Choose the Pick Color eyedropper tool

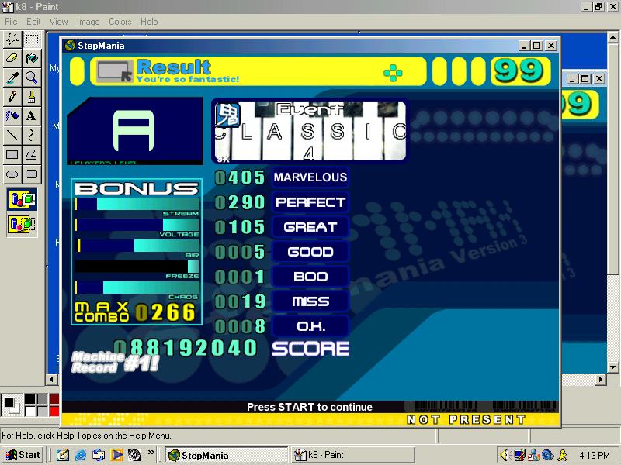click(12, 77)
